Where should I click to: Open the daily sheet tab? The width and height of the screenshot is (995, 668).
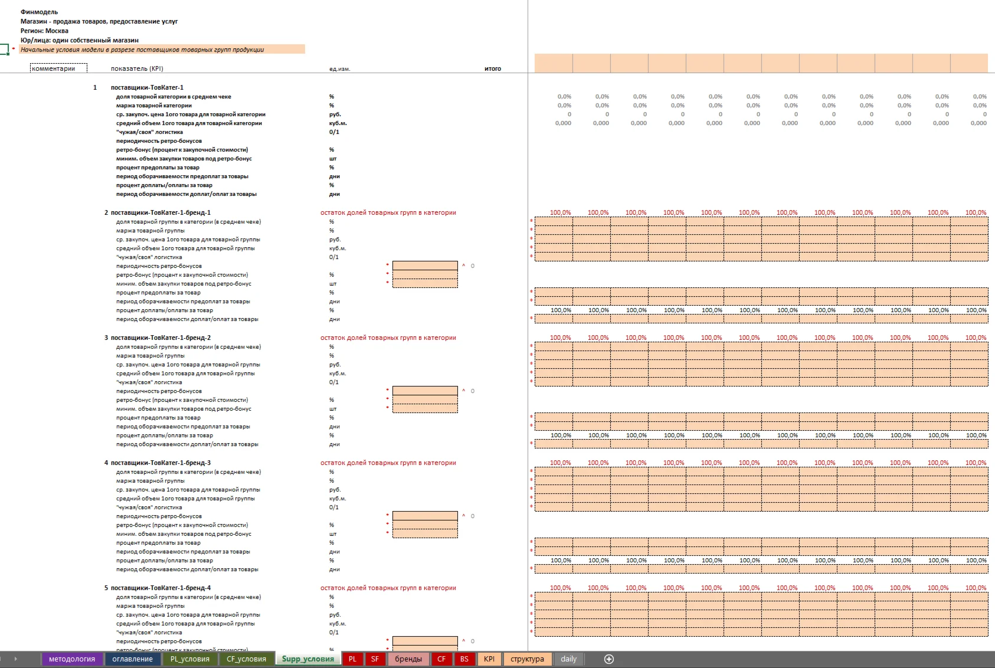pyautogui.click(x=569, y=659)
